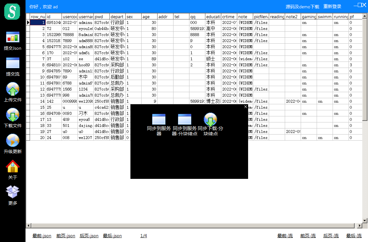Go to 后页-json page link

(x=89, y=236)
